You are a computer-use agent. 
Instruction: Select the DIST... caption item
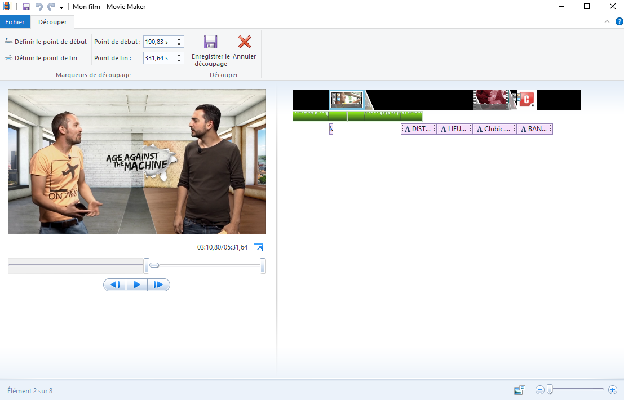click(419, 129)
